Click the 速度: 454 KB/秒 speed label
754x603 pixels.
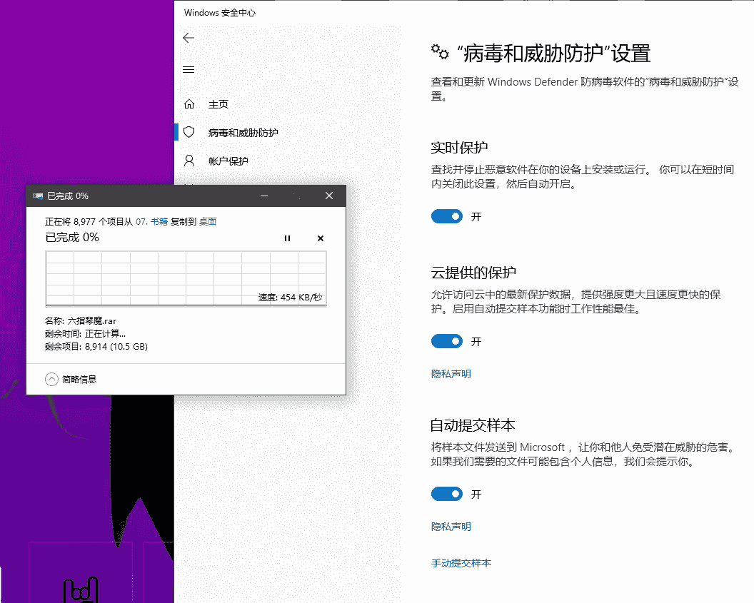(x=290, y=298)
